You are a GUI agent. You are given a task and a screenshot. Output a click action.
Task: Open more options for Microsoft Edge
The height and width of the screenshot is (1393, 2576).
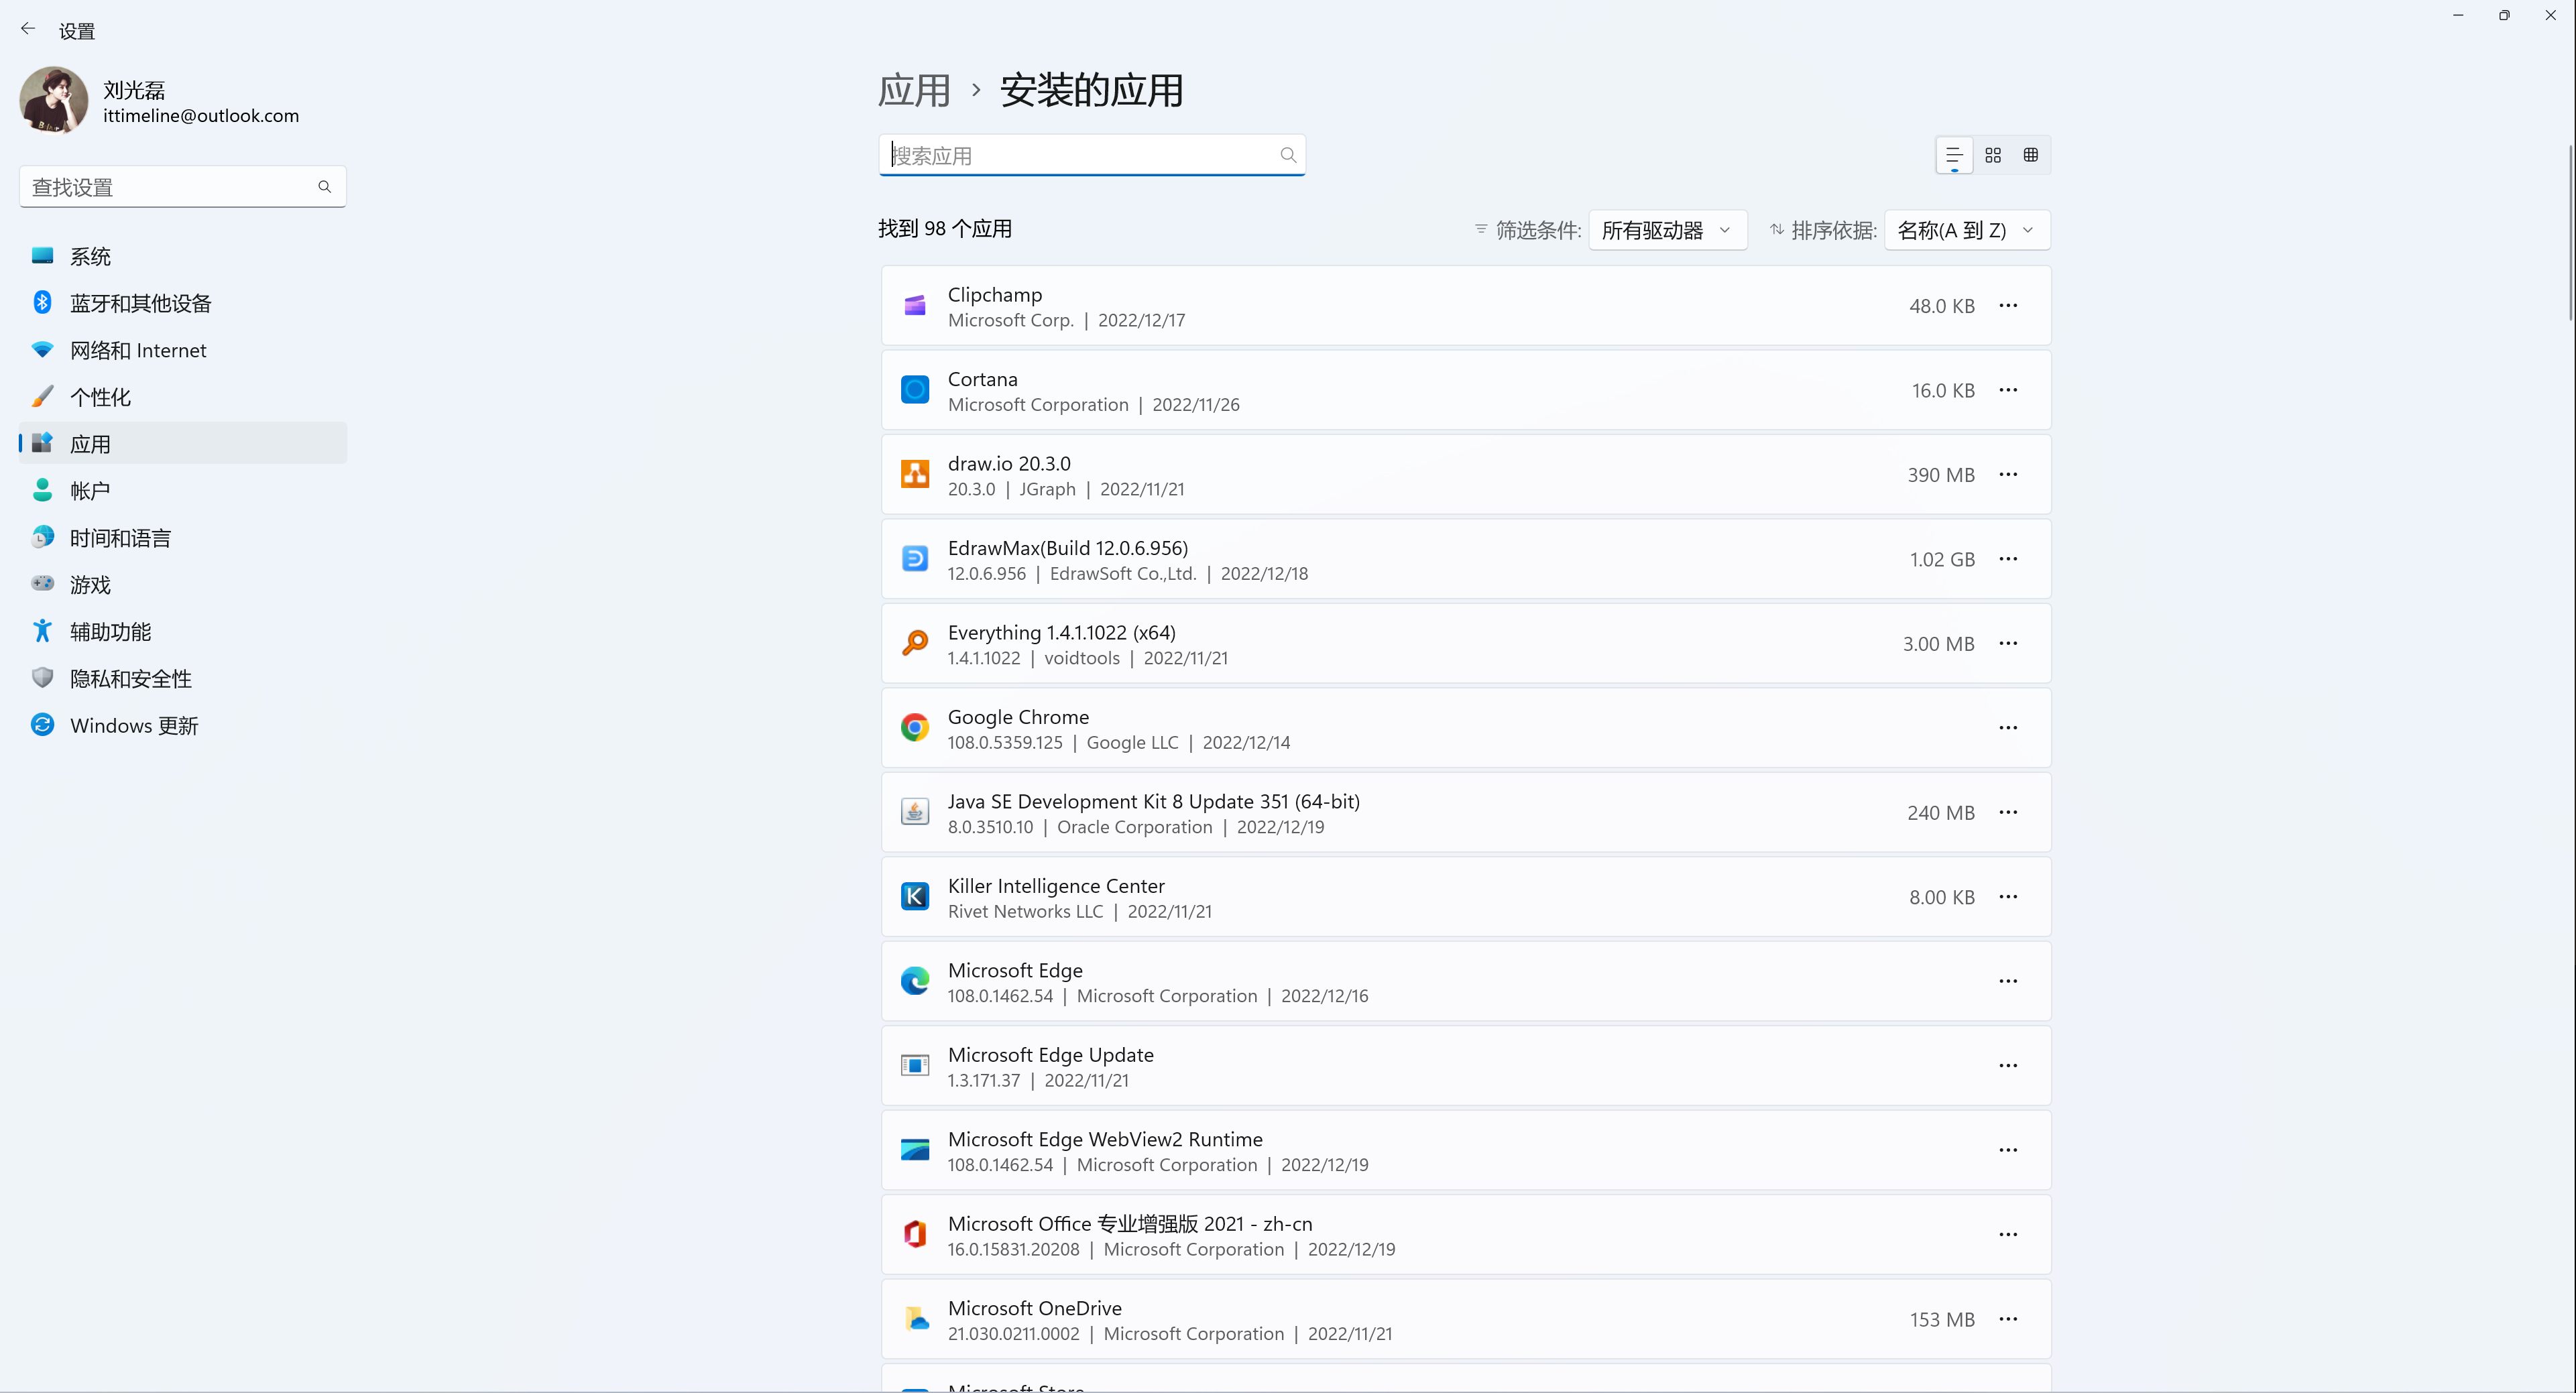pos(2008,981)
